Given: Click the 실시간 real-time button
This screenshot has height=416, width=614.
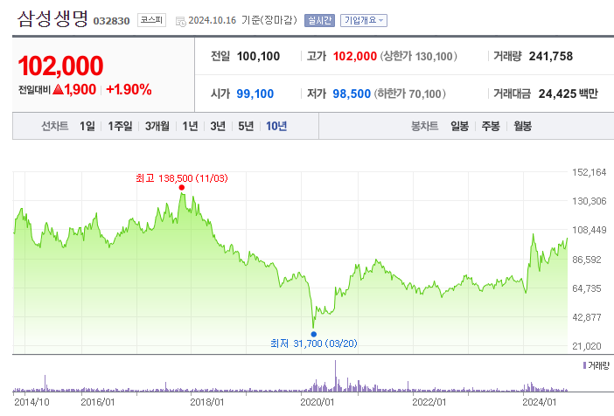Looking at the screenshot, I should coord(319,20).
